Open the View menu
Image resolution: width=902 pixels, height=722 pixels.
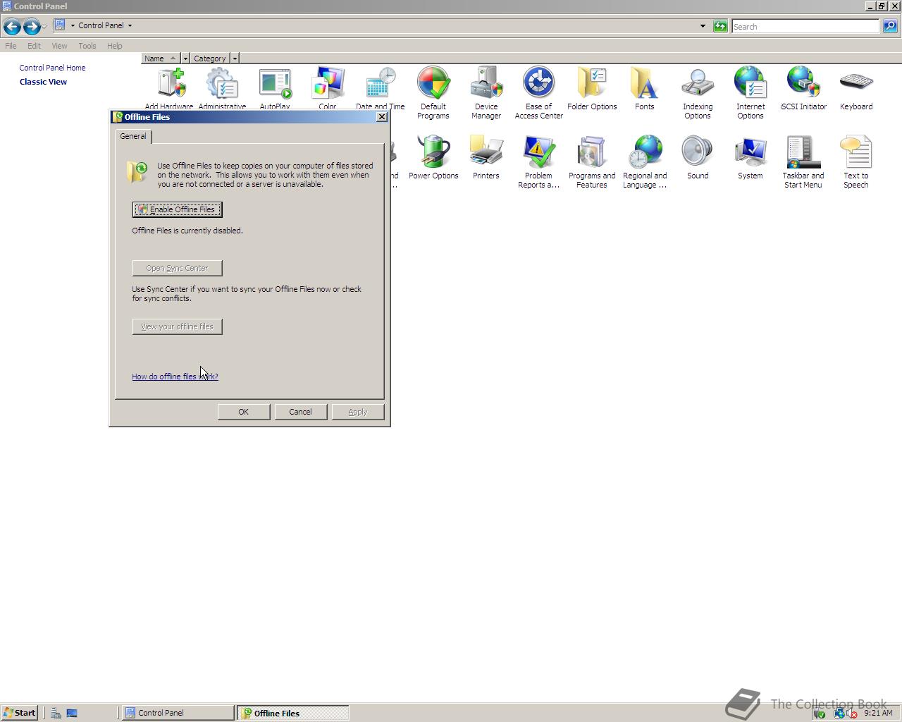59,46
